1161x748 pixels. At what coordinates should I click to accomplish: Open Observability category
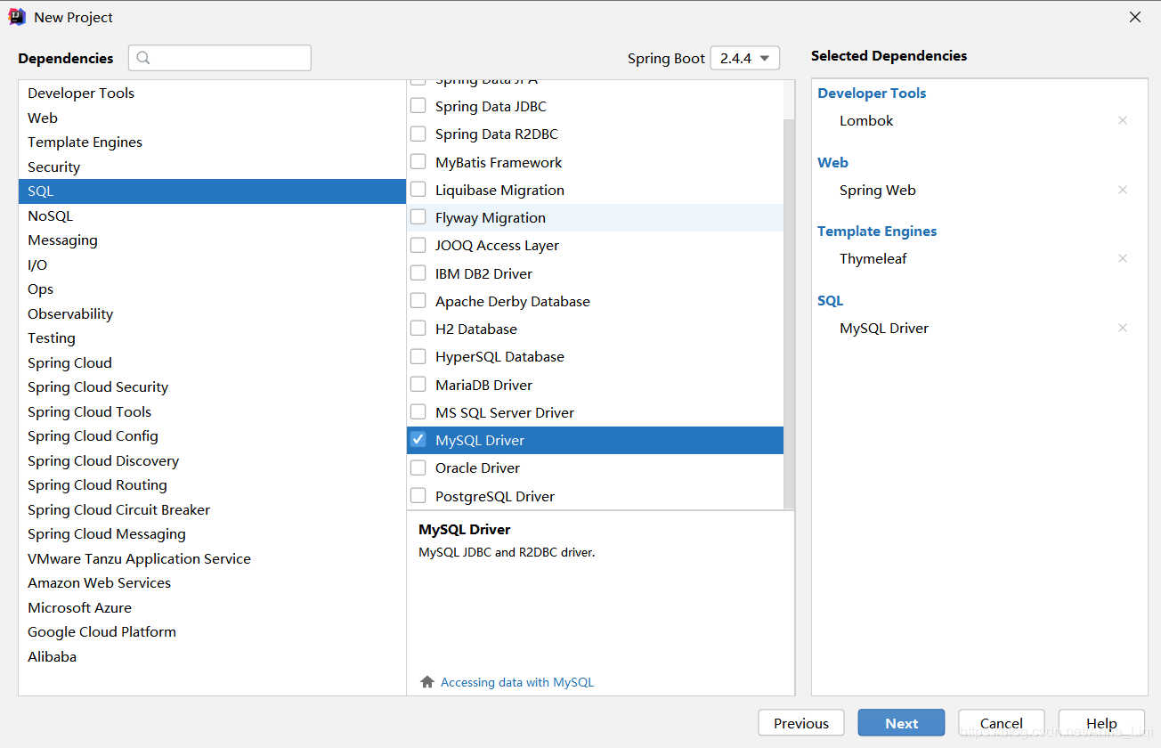click(x=212, y=313)
